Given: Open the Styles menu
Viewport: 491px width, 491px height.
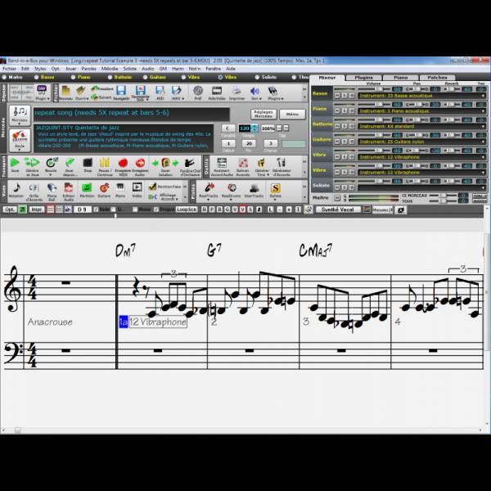Looking at the screenshot, I should point(40,69).
